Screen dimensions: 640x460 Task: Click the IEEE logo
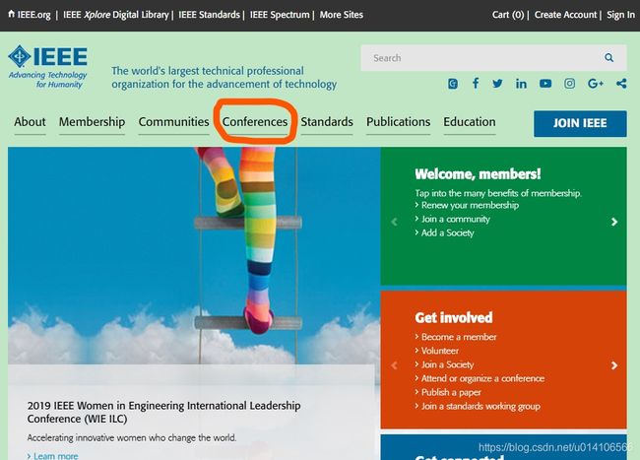(47, 66)
